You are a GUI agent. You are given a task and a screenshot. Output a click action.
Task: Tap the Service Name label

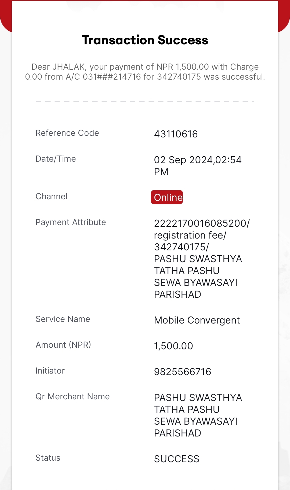pos(63,319)
